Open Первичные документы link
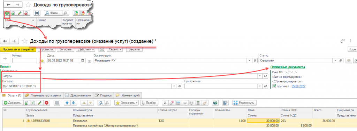The width and height of the screenshot is (357, 131). (x=288, y=67)
